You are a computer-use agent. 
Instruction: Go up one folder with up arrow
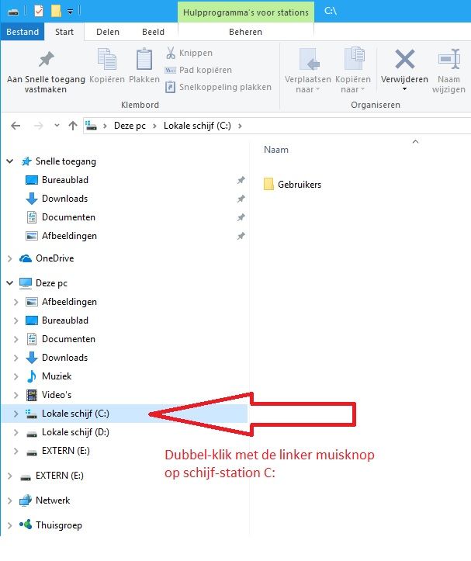(x=73, y=126)
